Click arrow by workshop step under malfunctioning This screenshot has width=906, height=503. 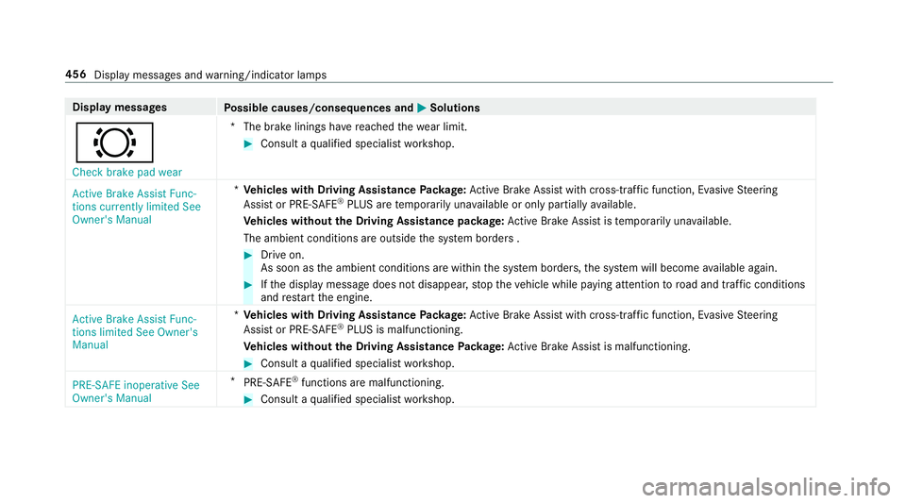click(x=248, y=364)
